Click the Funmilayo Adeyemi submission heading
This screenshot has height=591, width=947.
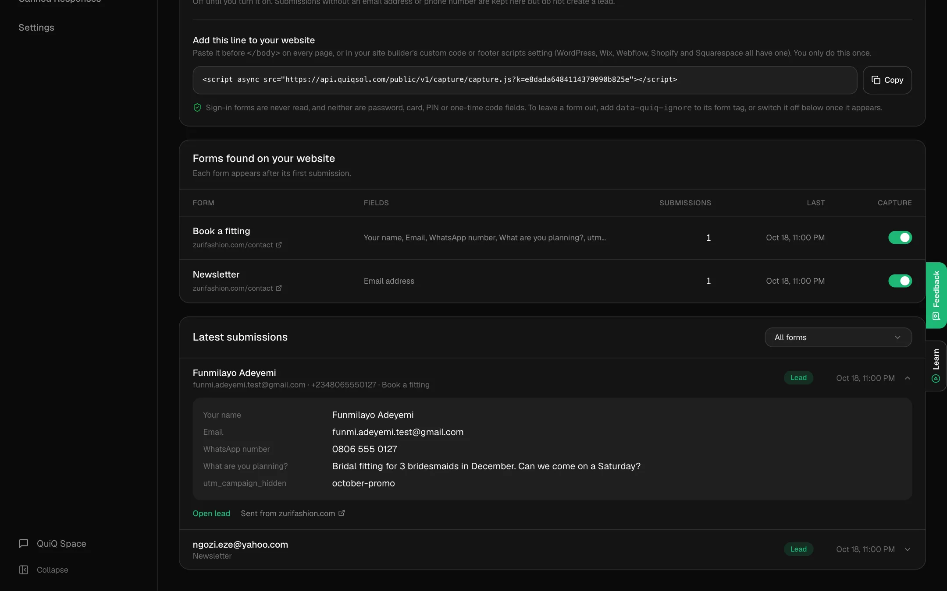click(234, 373)
